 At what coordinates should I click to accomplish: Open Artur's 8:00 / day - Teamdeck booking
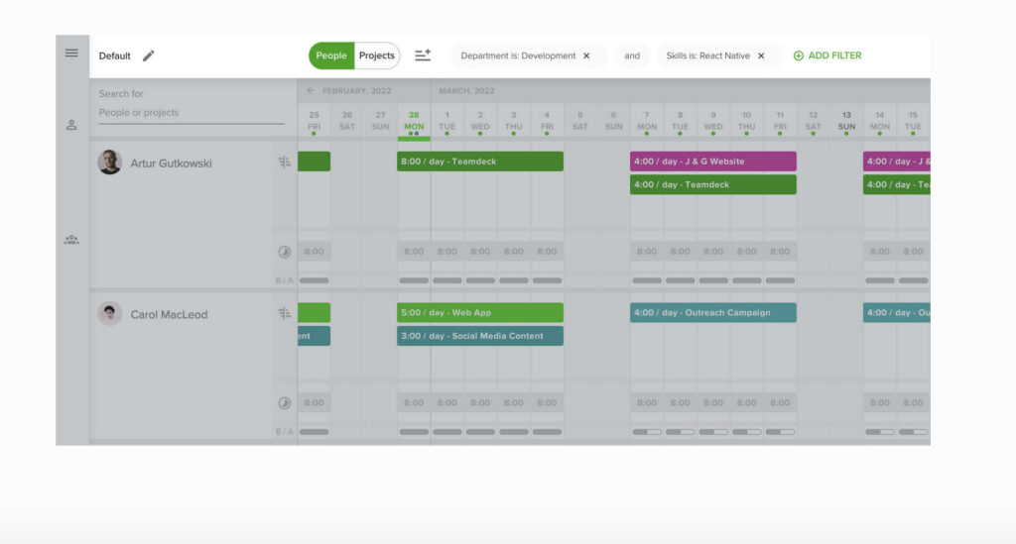(x=480, y=162)
